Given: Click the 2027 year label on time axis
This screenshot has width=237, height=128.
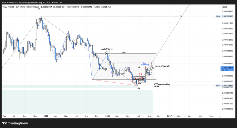Looking at the screenshot, I should click(169, 116).
